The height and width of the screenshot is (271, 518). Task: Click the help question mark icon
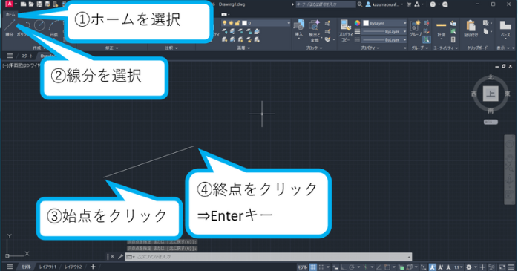point(433,4)
